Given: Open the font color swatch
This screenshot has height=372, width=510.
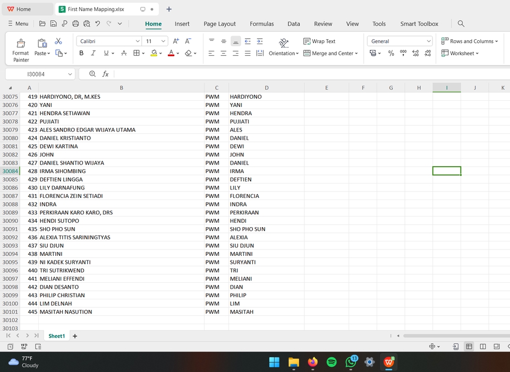Looking at the screenshot, I should tap(171, 53).
